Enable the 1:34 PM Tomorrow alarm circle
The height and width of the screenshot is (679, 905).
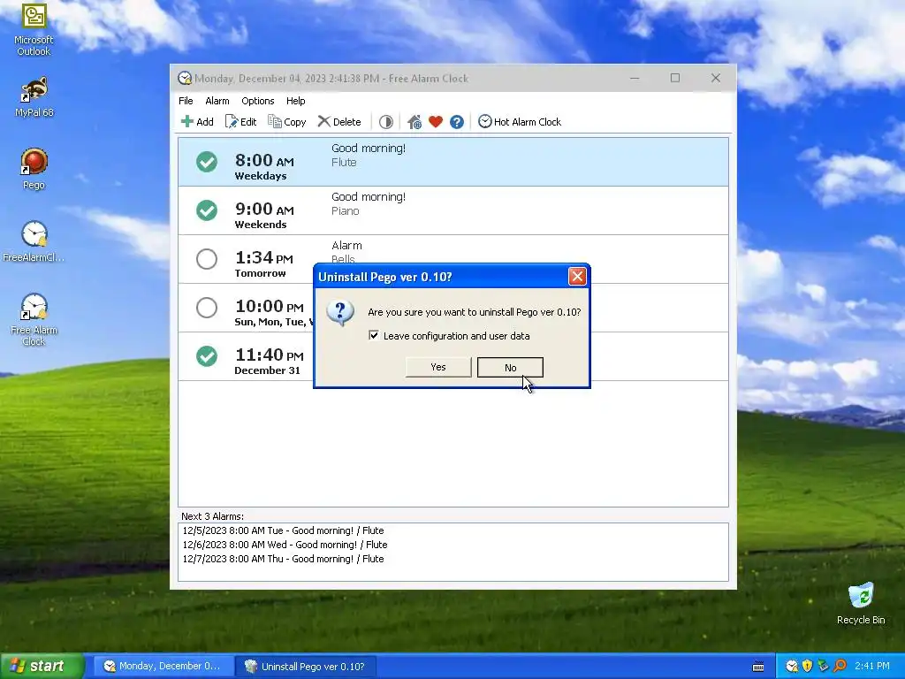[x=207, y=259]
